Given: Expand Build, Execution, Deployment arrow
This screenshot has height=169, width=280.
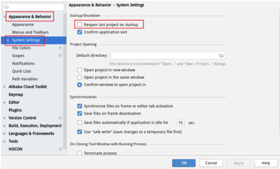Looking at the screenshot, I should pos(5,126).
